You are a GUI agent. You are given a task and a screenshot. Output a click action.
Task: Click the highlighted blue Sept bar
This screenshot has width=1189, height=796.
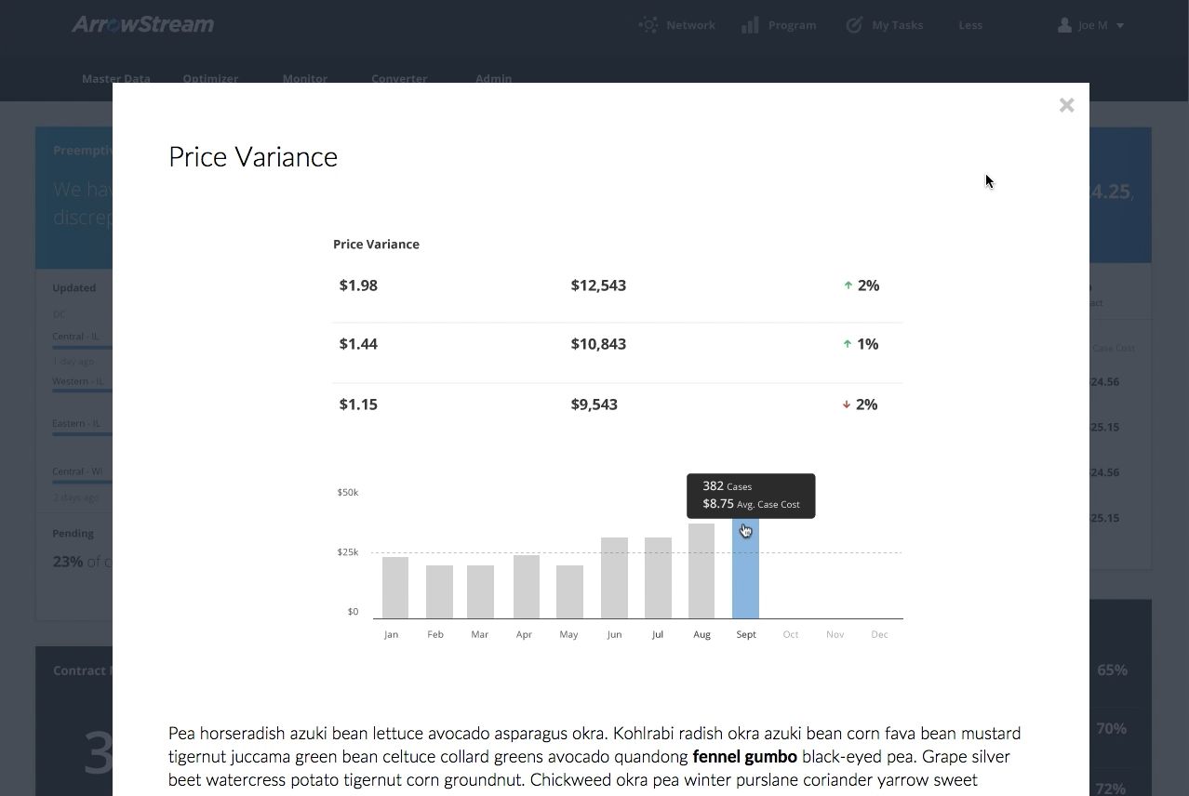pyautogui.click(x=745, y=568)
